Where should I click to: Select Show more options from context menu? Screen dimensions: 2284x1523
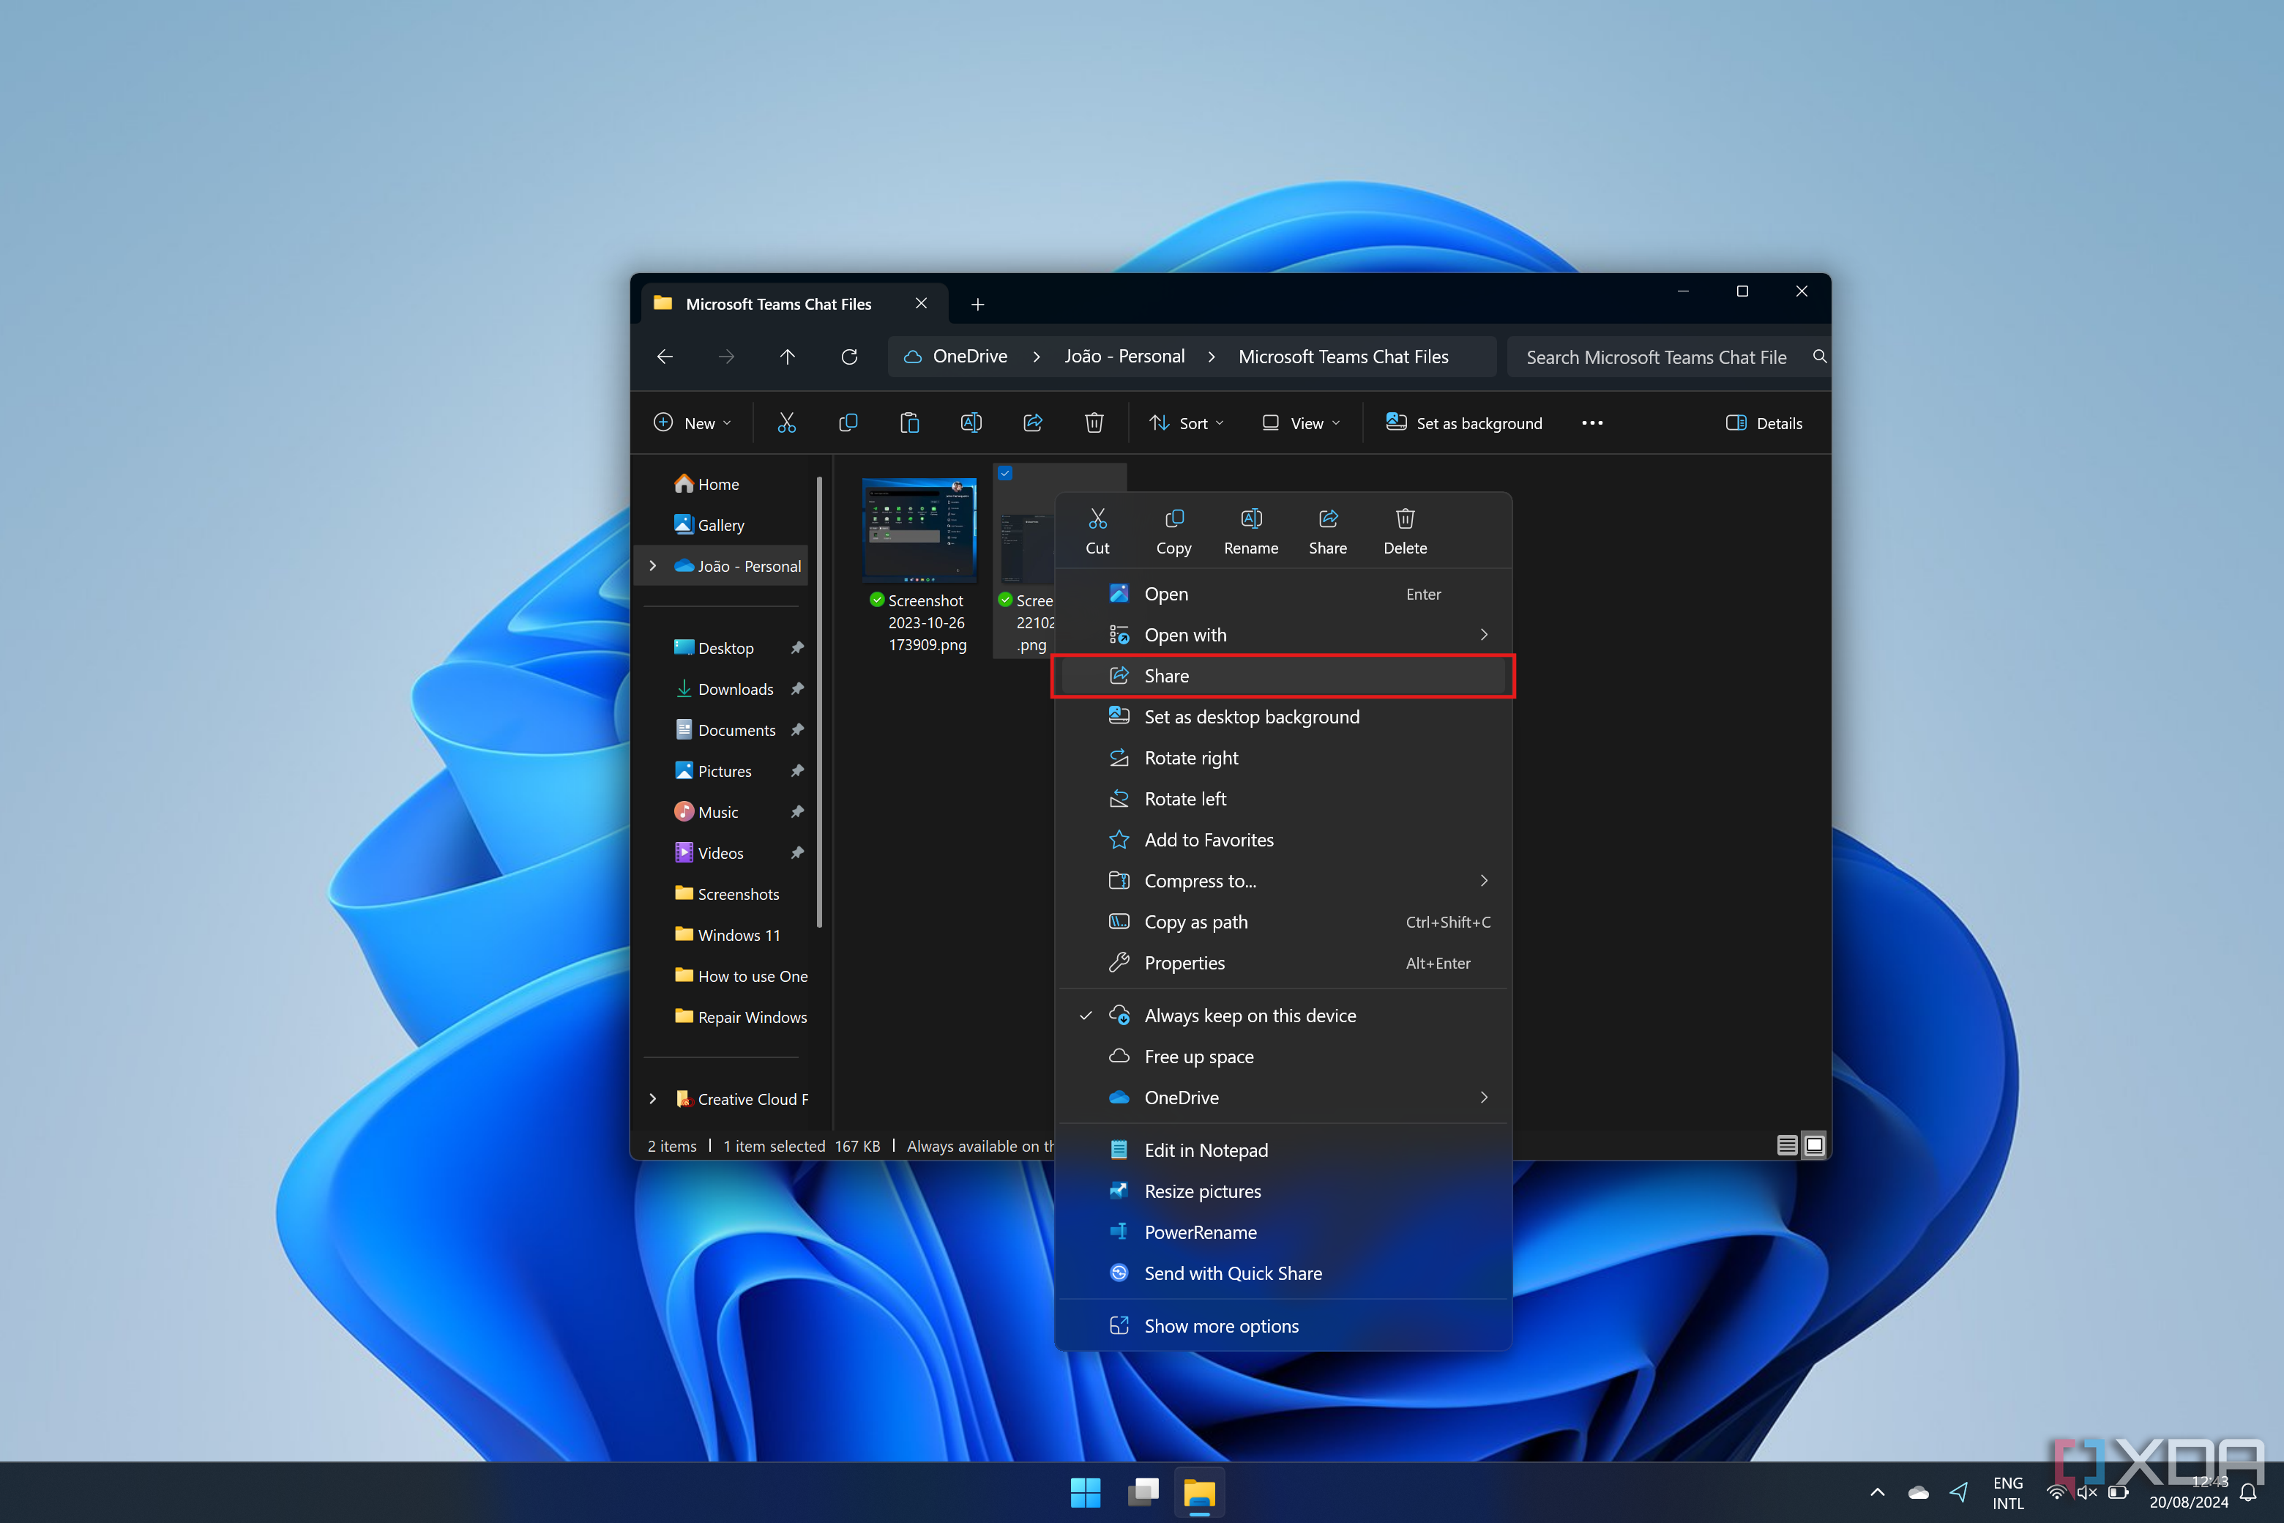click(1220, 1324)
